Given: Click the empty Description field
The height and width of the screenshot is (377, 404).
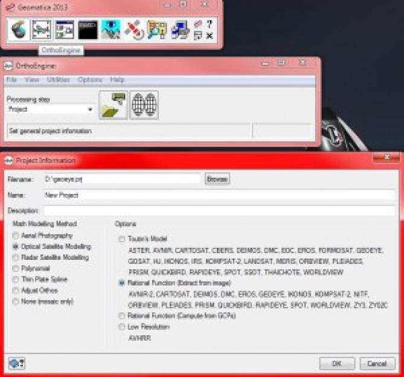Looking at the screenshot, I should (x=219, y=210).
